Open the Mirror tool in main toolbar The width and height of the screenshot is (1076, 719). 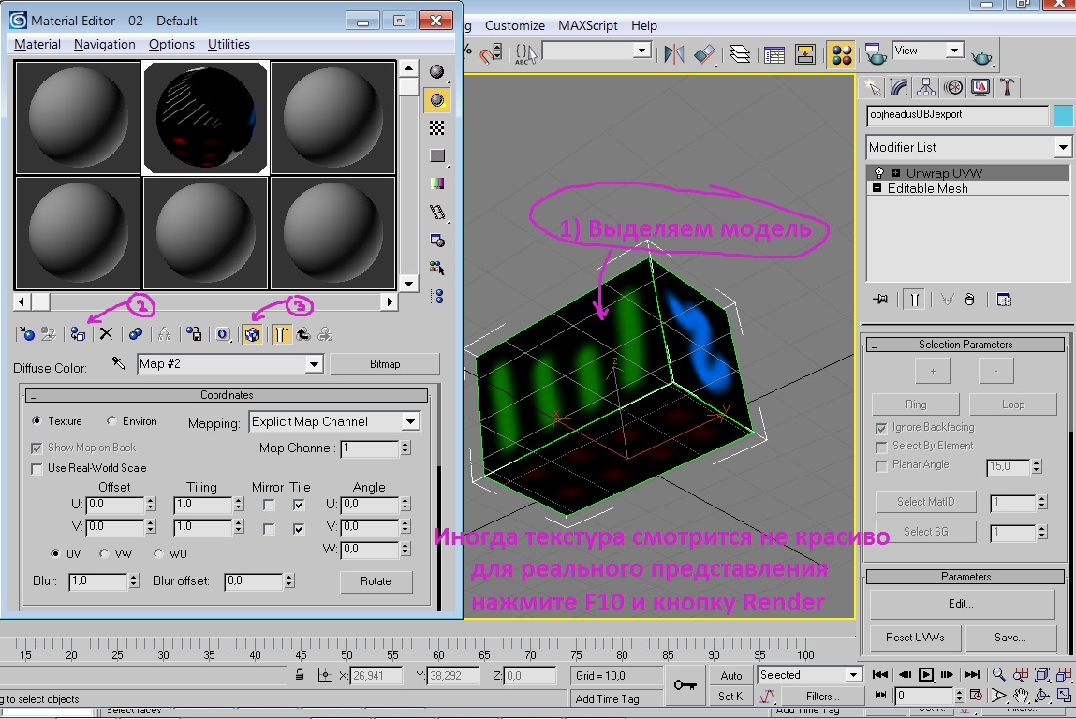tap(674, 53)
